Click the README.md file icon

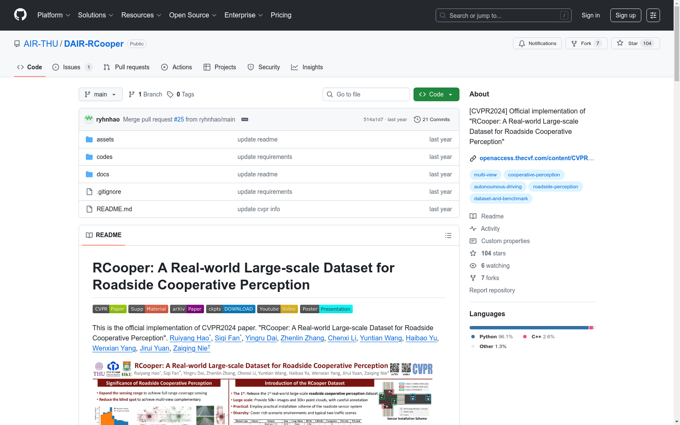coord(89,209)
